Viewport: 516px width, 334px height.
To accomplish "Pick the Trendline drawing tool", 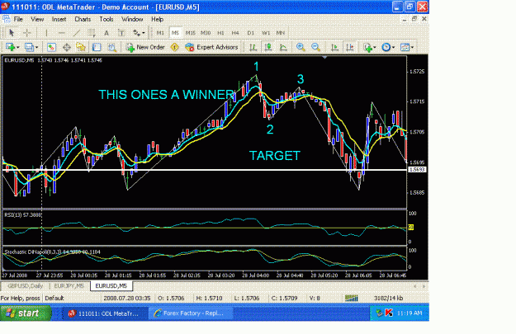I will pos(77,33).
